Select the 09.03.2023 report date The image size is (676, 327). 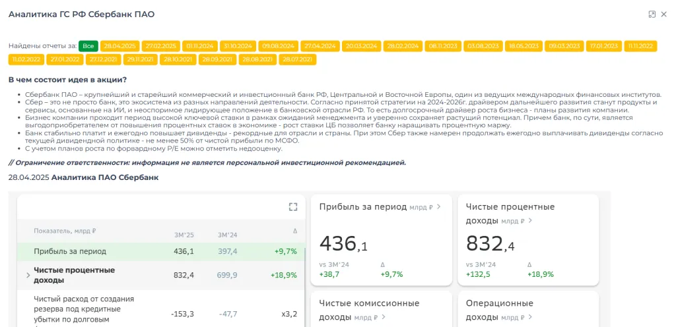point(564,46)
